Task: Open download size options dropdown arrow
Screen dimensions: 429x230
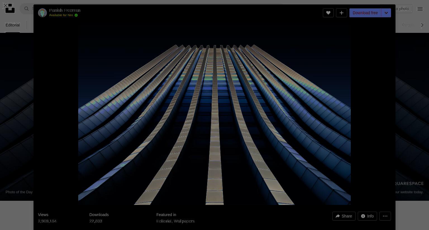Action: (386, 13)
